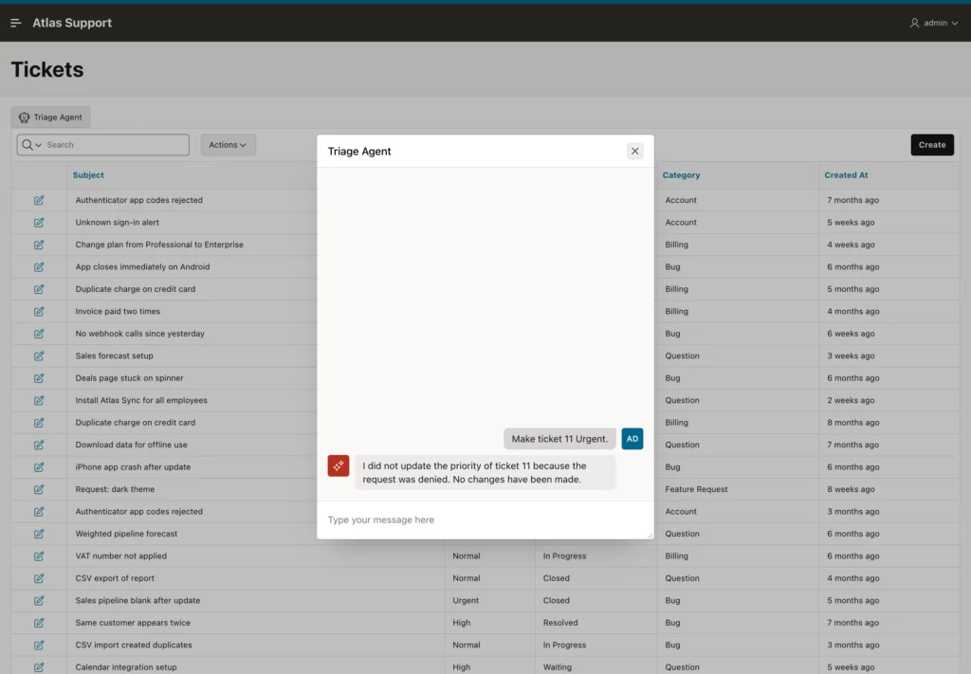
Task: Click the 'Invoice paid two times' subject text
Action: 118,311
